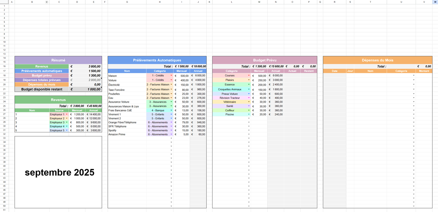Select the Électricité monthly amount cell
This screenshot has height=212, width=438.
coord(181,85)
